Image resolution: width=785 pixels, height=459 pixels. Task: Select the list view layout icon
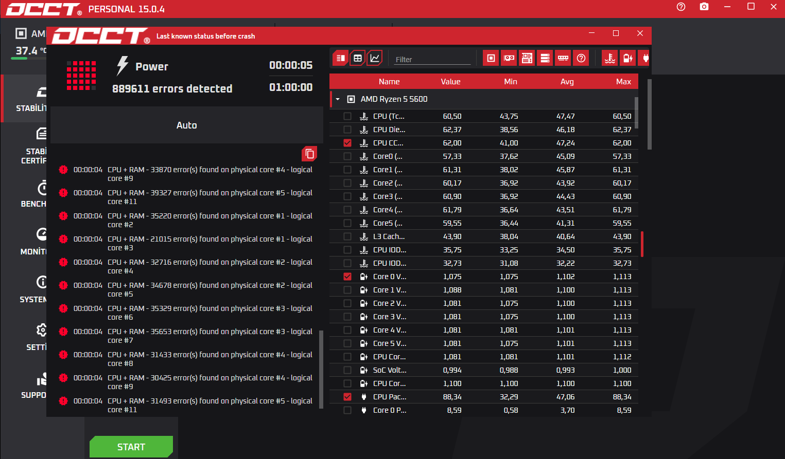(x=340, y=58)
